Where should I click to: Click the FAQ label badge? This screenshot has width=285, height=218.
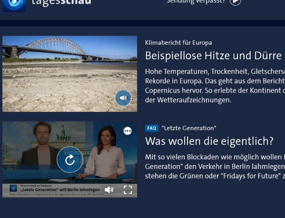pos(152,128)
